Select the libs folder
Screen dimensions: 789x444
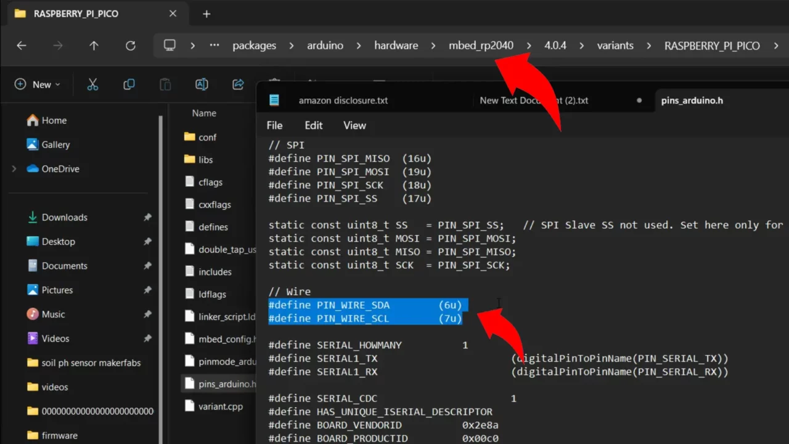click(198, 160)
